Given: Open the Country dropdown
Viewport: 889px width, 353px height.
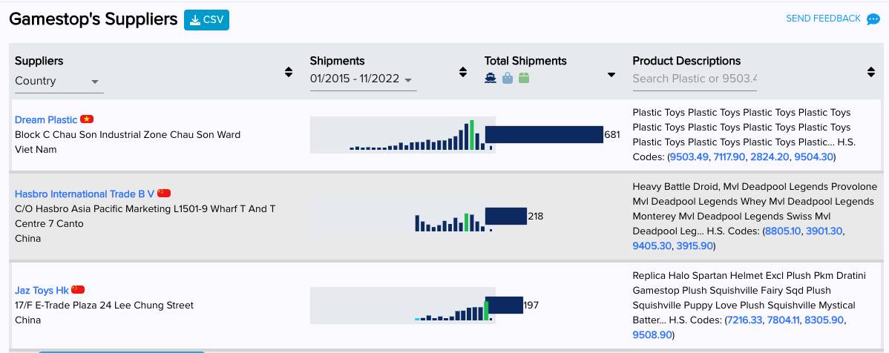Looking at the screenshot, I should 58,82.
